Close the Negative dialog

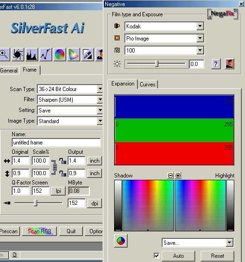pyautogui.click(x=241, y=4)
